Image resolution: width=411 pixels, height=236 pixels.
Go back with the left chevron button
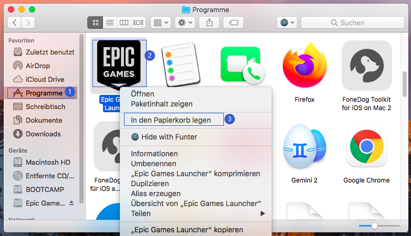tap(15, 23)
